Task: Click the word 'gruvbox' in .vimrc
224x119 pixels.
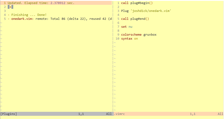Action: click(150, 35)
